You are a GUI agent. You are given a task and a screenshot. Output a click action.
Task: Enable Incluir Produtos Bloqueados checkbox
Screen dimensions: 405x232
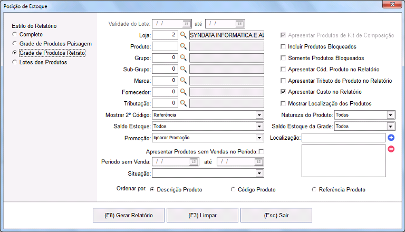point(283,46)
